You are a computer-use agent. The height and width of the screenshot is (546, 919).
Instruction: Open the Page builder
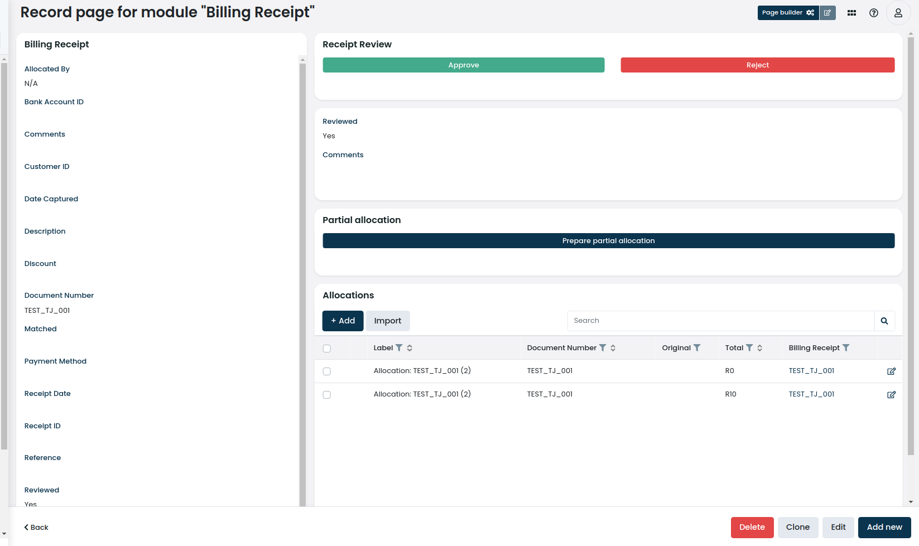click(788, 13)
